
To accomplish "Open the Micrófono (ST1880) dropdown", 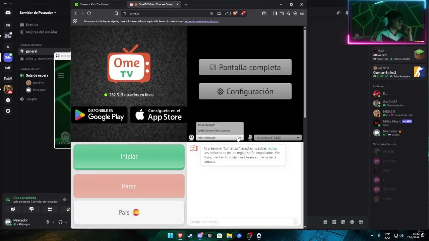I will point(278,138).
